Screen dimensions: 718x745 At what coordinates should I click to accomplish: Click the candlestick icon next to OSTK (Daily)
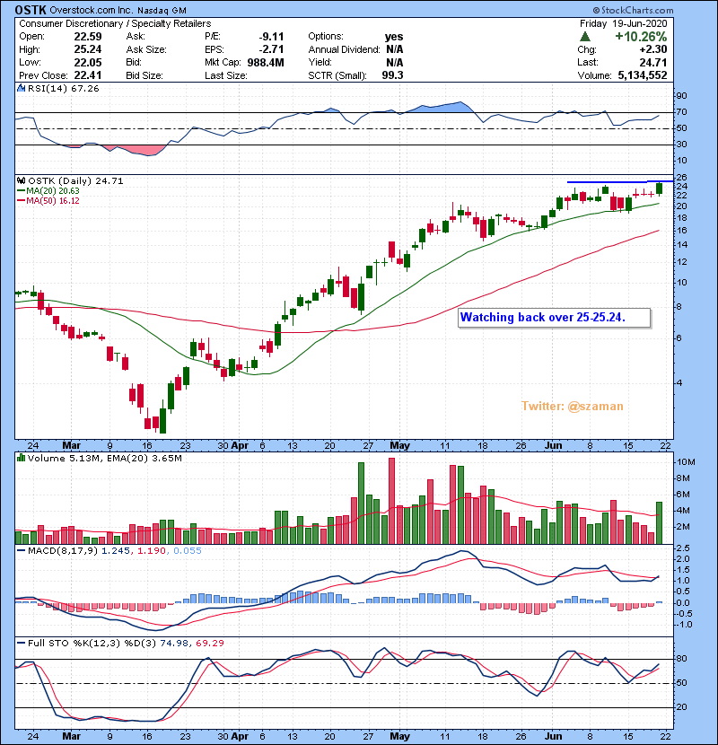(x=21, y=180)
